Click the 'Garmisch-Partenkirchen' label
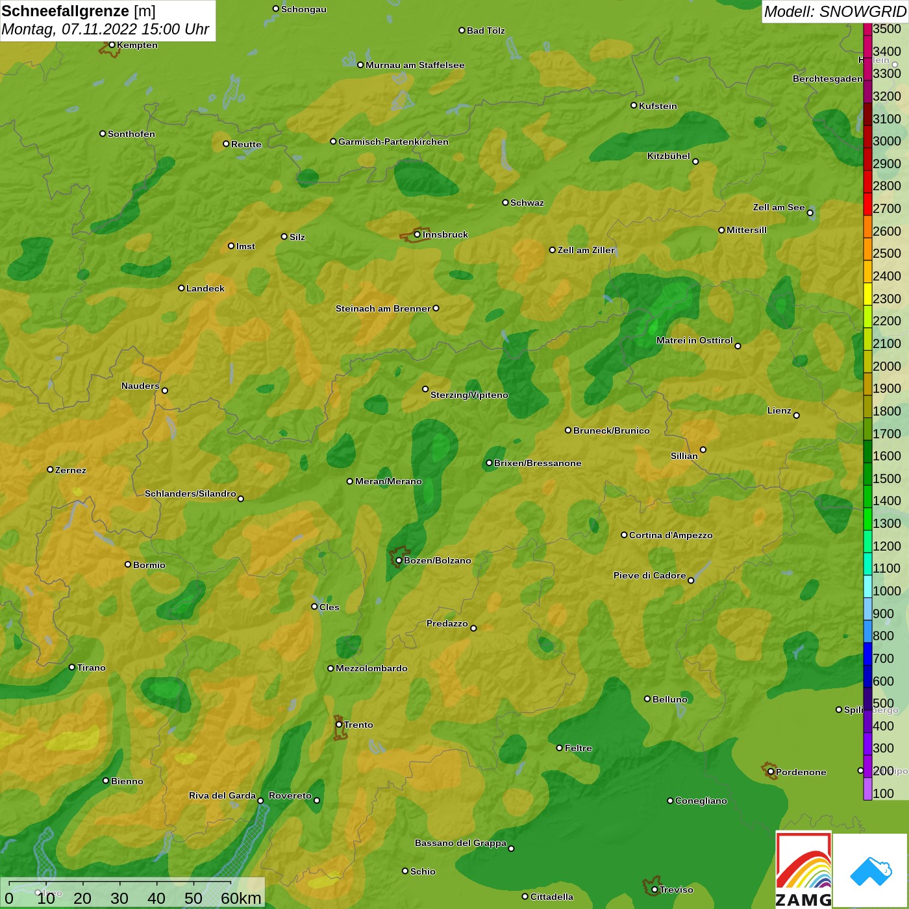This screenshot has height=909, width=909. point(393,142)
